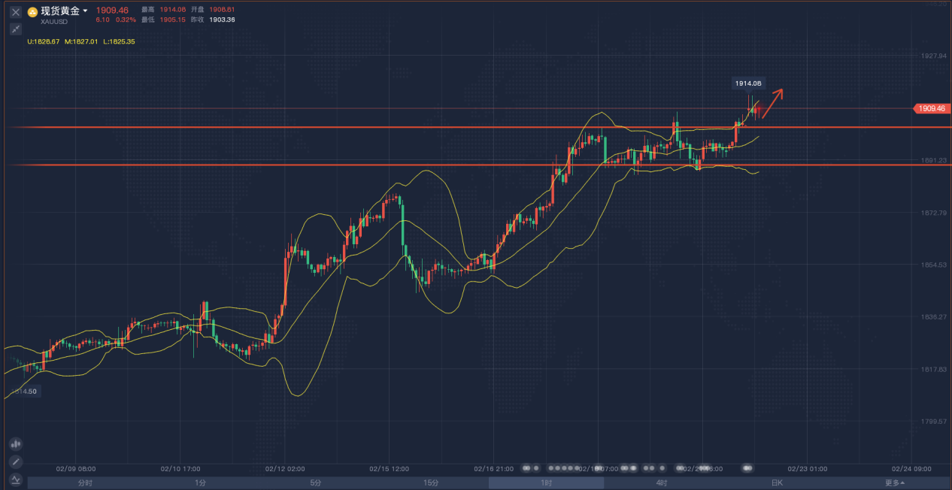The height and width of the screenshot is (490, 952).
Task: Click the 1817.83 price axis label
Action: pos(932,369)
